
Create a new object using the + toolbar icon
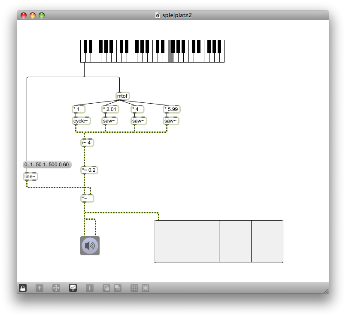pyautogui.click(x=39, y=288)
